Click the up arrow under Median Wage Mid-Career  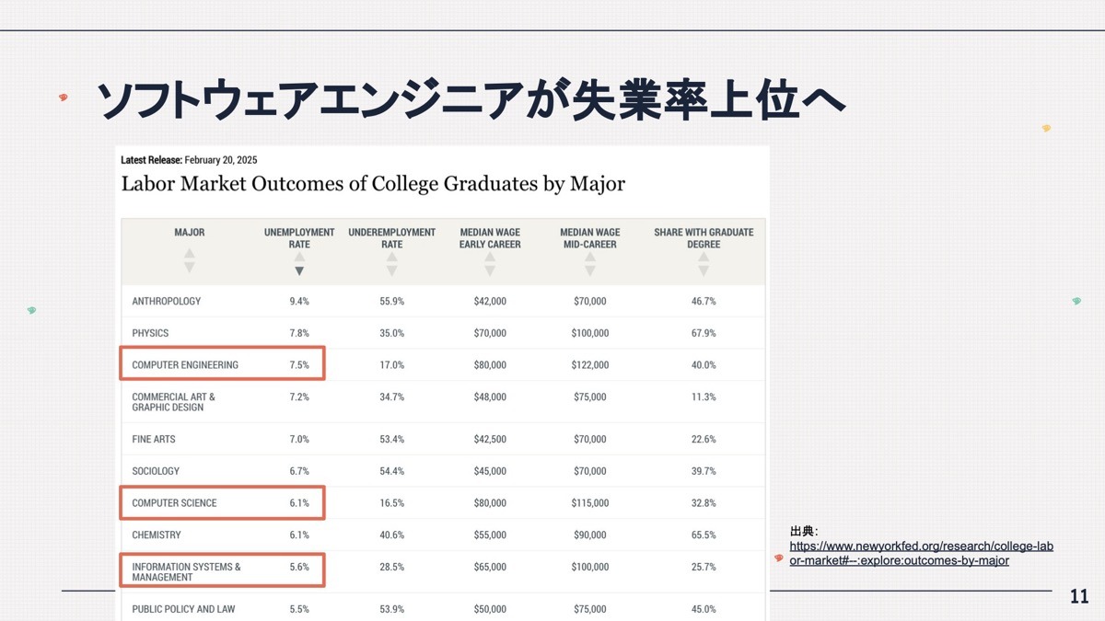click(590, 258)
